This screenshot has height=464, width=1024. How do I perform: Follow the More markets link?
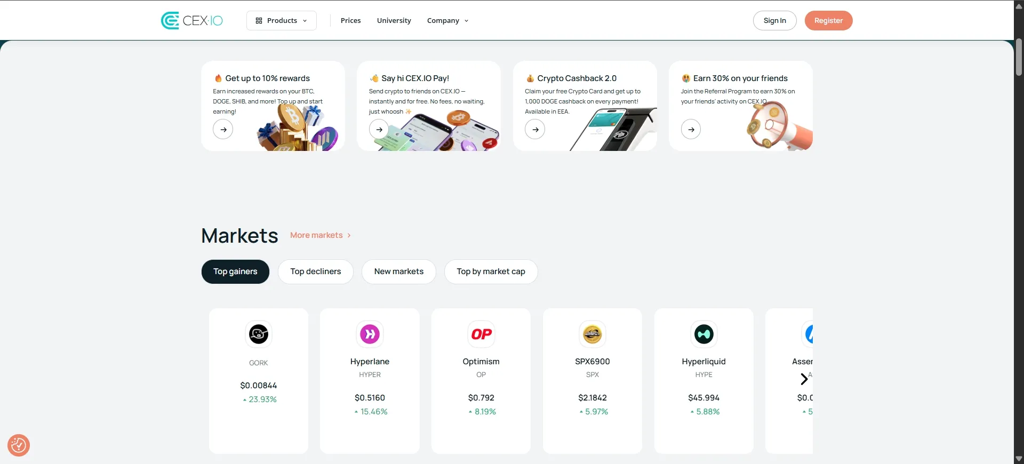click(321, 235)
